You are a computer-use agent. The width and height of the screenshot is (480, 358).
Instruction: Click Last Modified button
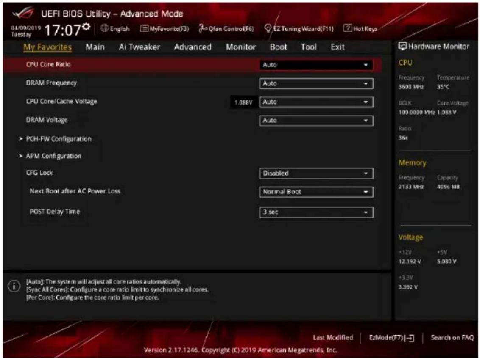tap(333, 338)
